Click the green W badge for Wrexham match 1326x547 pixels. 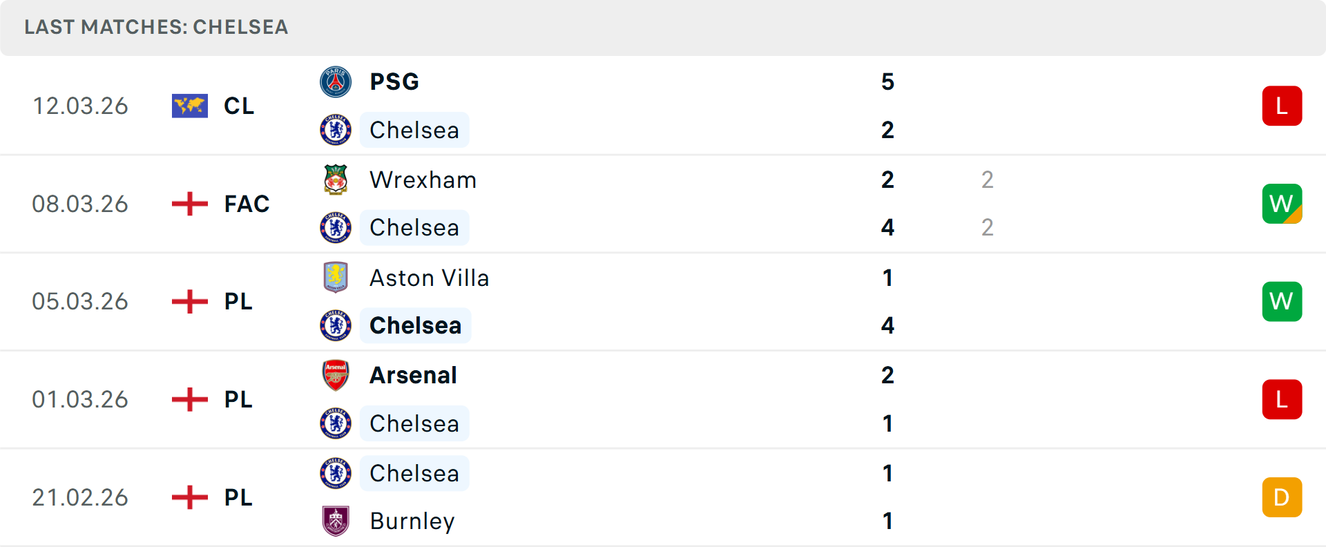pyautogui.click(x=1282, y=204)
